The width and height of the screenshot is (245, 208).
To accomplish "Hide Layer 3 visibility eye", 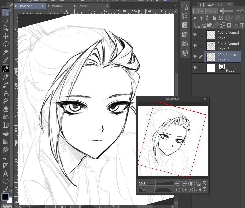I will (195, 34).
